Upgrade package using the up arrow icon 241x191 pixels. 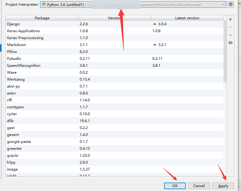click(x=230, y=35)
